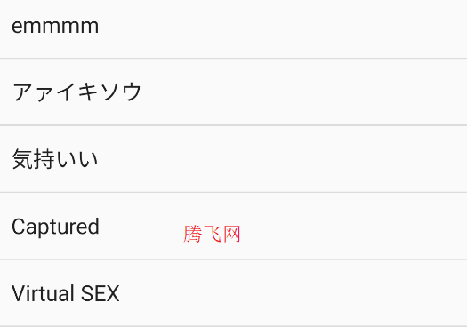Click empty space right of アァイキソウ
This screenshot has width=467, height=327.
(304, 92)
